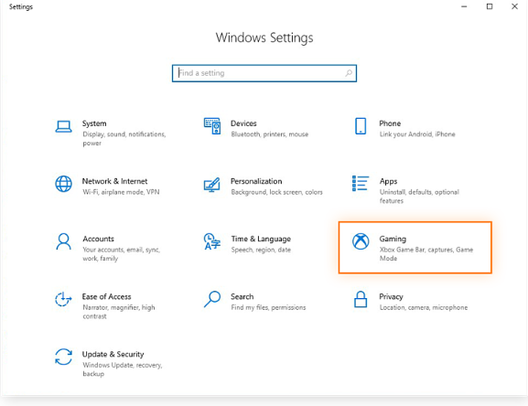Open the Privacy category label
The height and width of the screenshot is (406, 528).
391,296
